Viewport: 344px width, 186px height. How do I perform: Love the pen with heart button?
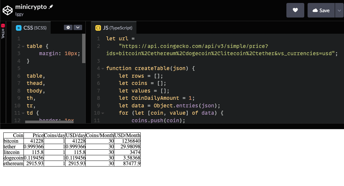click(295, 10)
